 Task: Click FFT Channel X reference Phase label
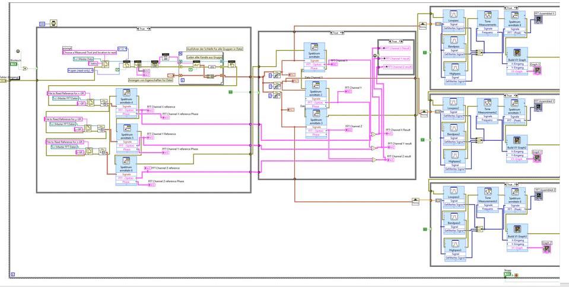coord(180,114)
